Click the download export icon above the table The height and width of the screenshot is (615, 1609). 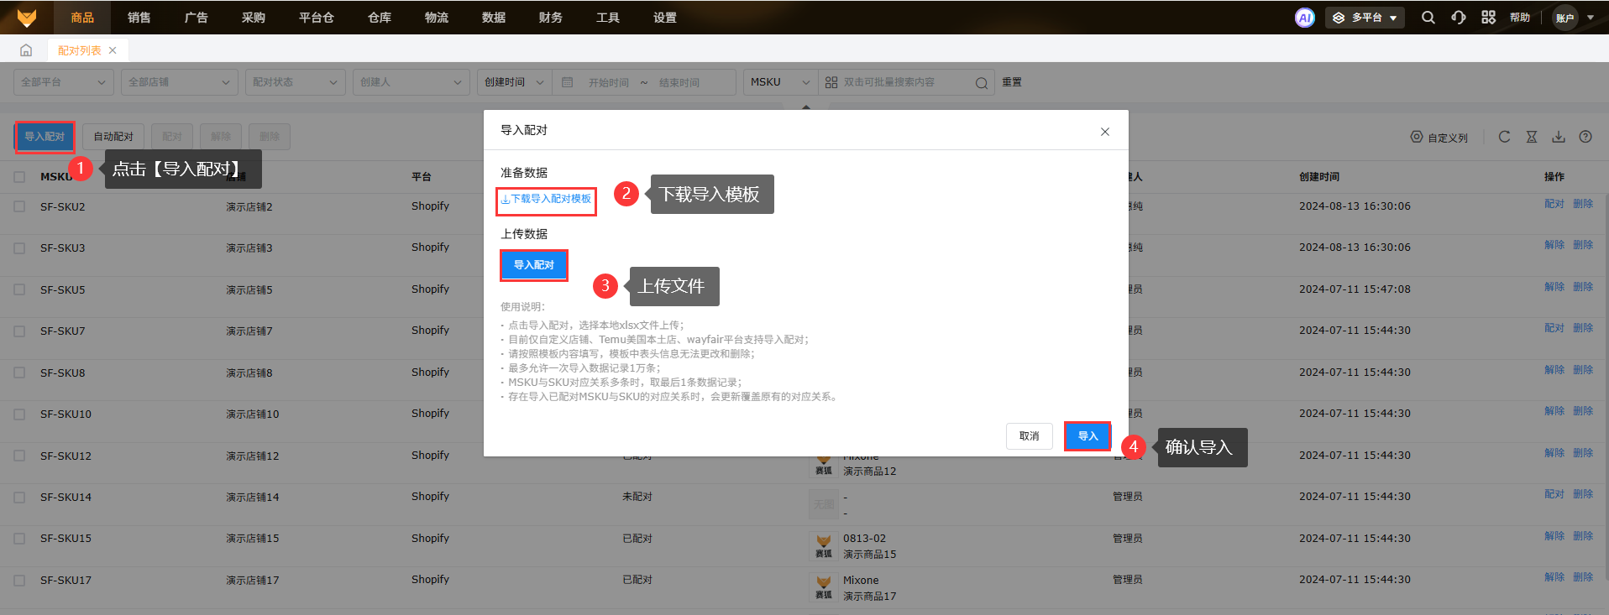[x=1559, y=137]
